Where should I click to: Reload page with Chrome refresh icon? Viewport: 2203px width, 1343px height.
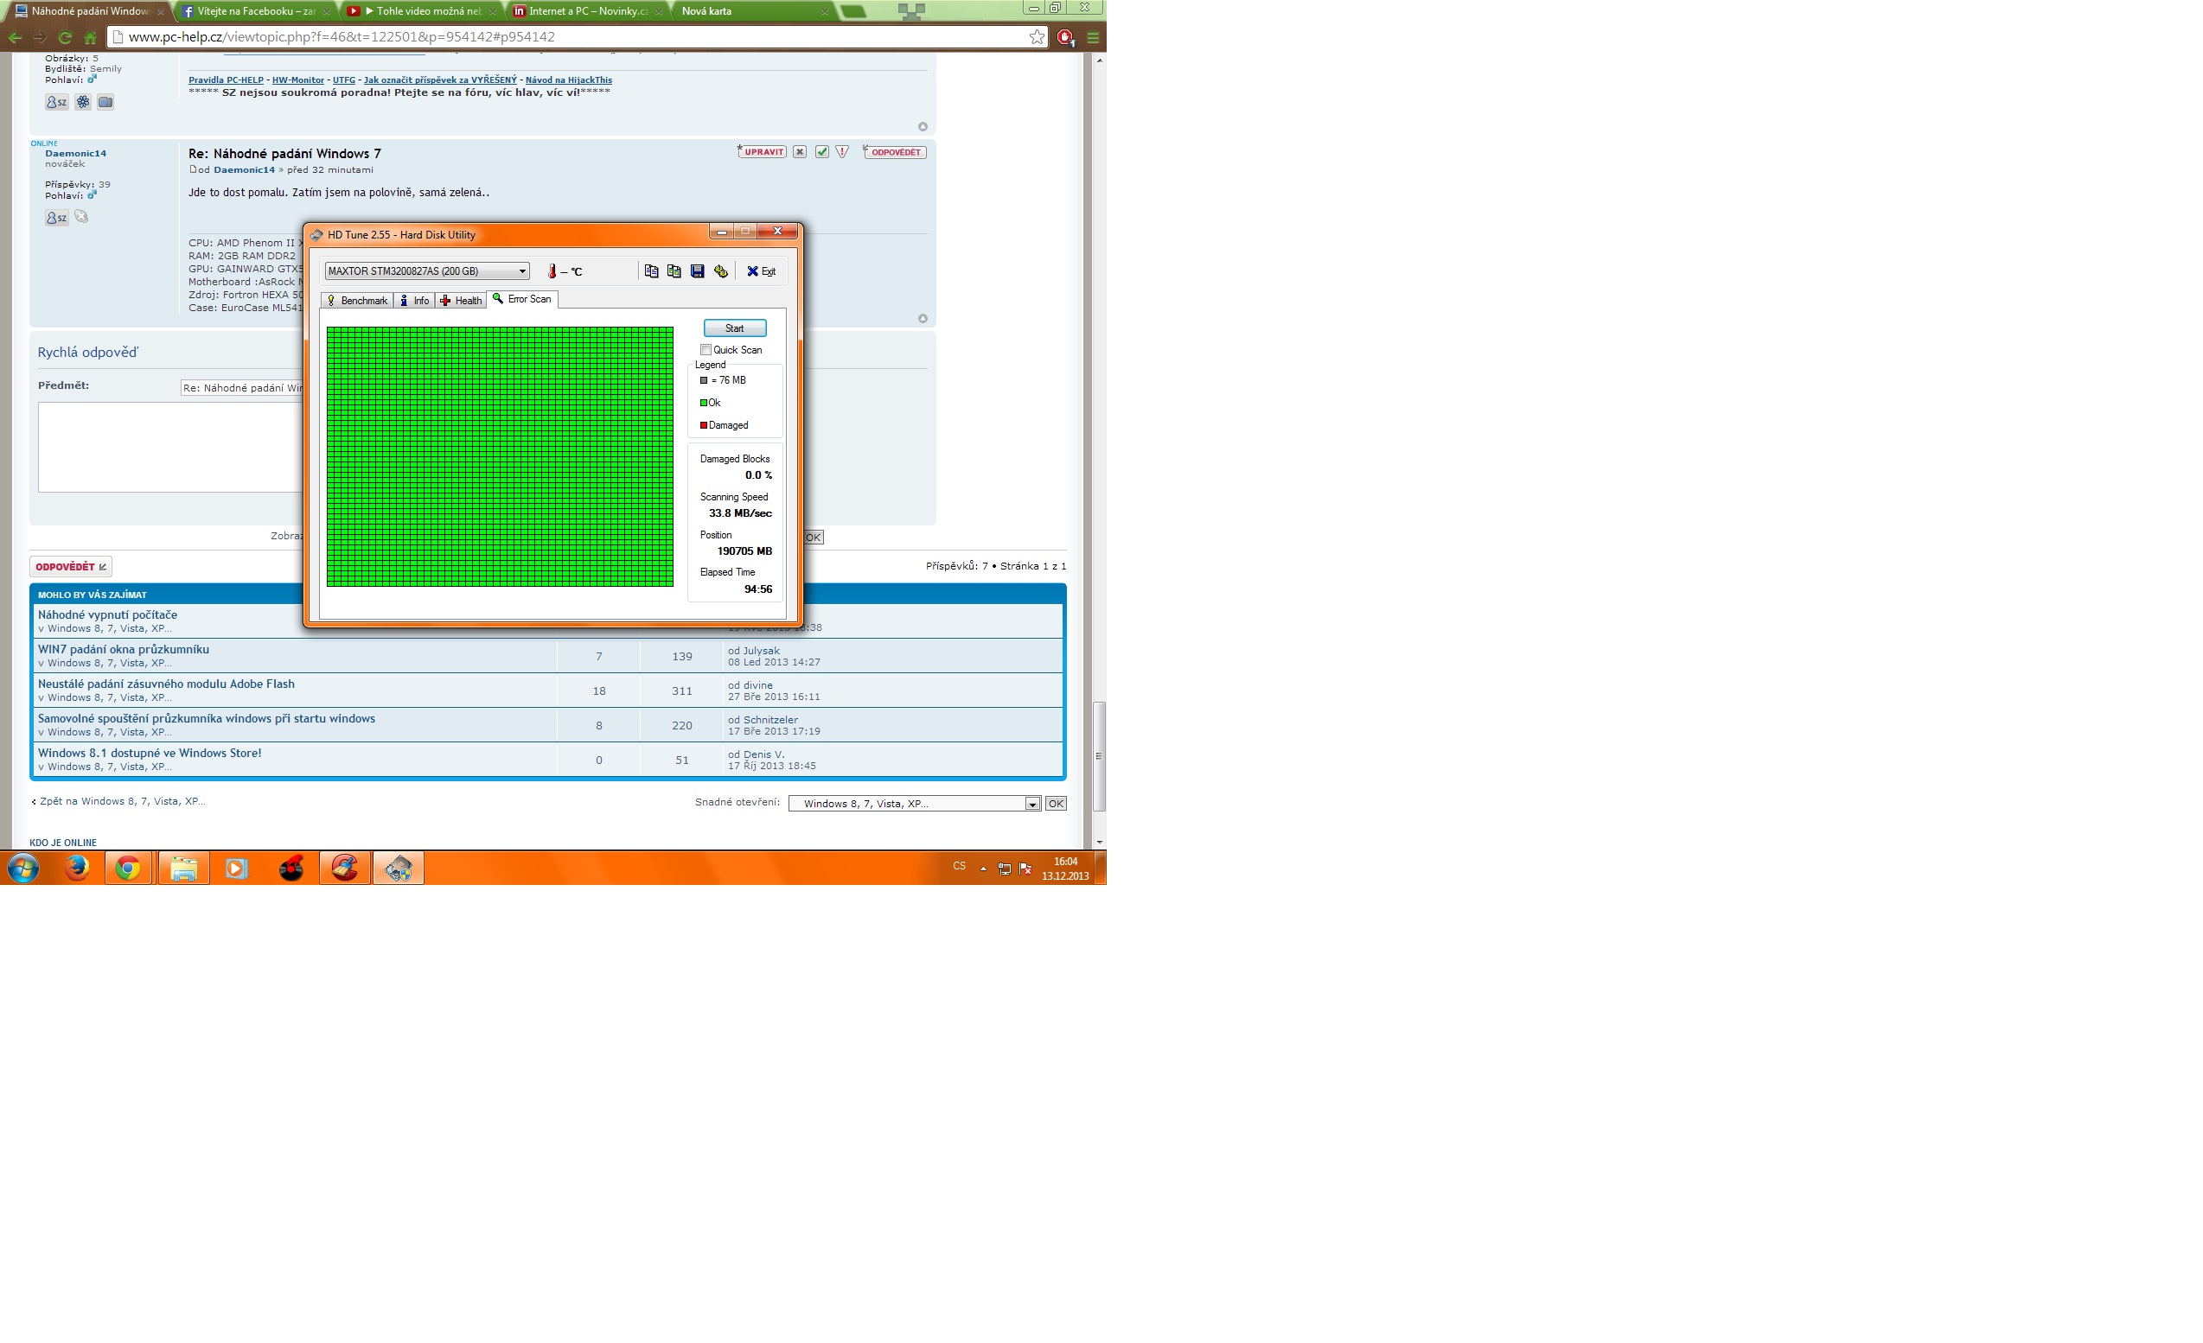pyautogui.click(x=64, y=37)
